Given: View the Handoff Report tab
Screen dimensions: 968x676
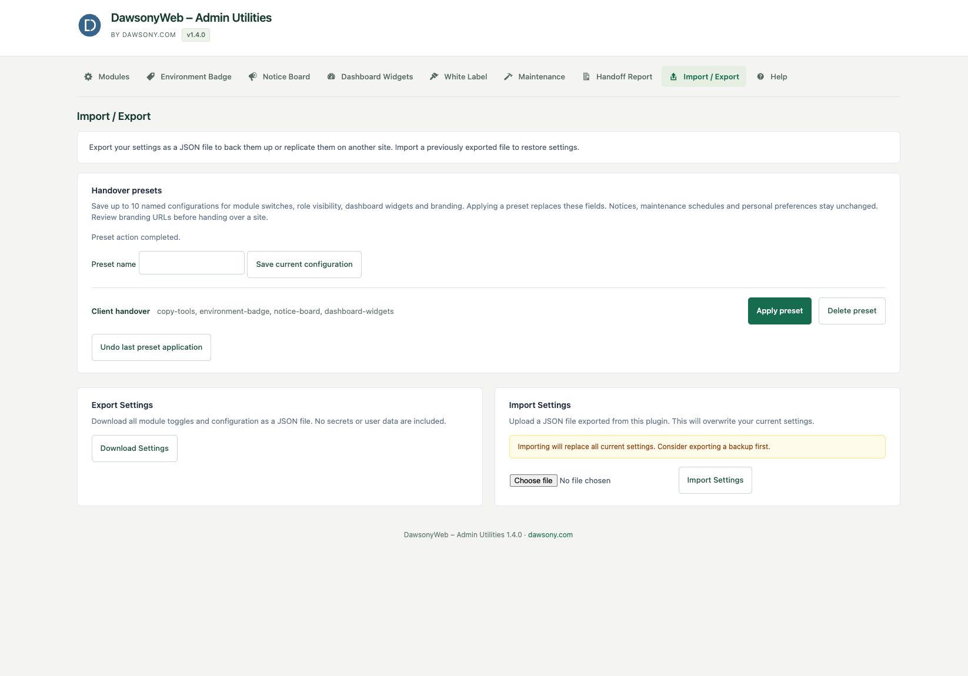Looking at the screenshot, I should coord(617,76).
